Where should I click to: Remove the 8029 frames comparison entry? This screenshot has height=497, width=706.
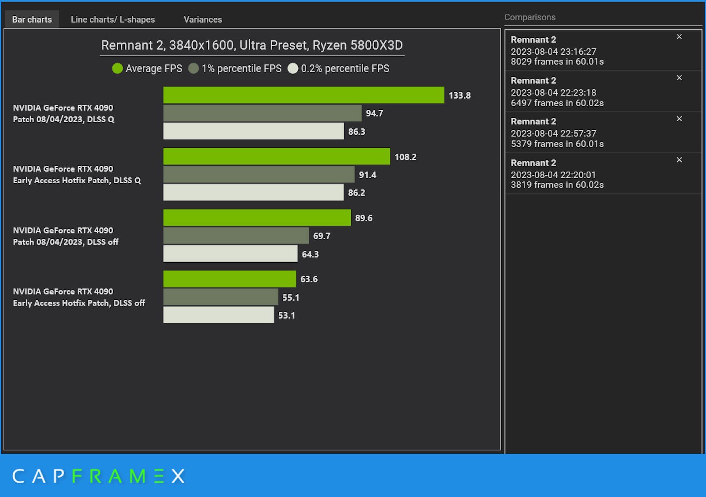[x=679, y=37]
